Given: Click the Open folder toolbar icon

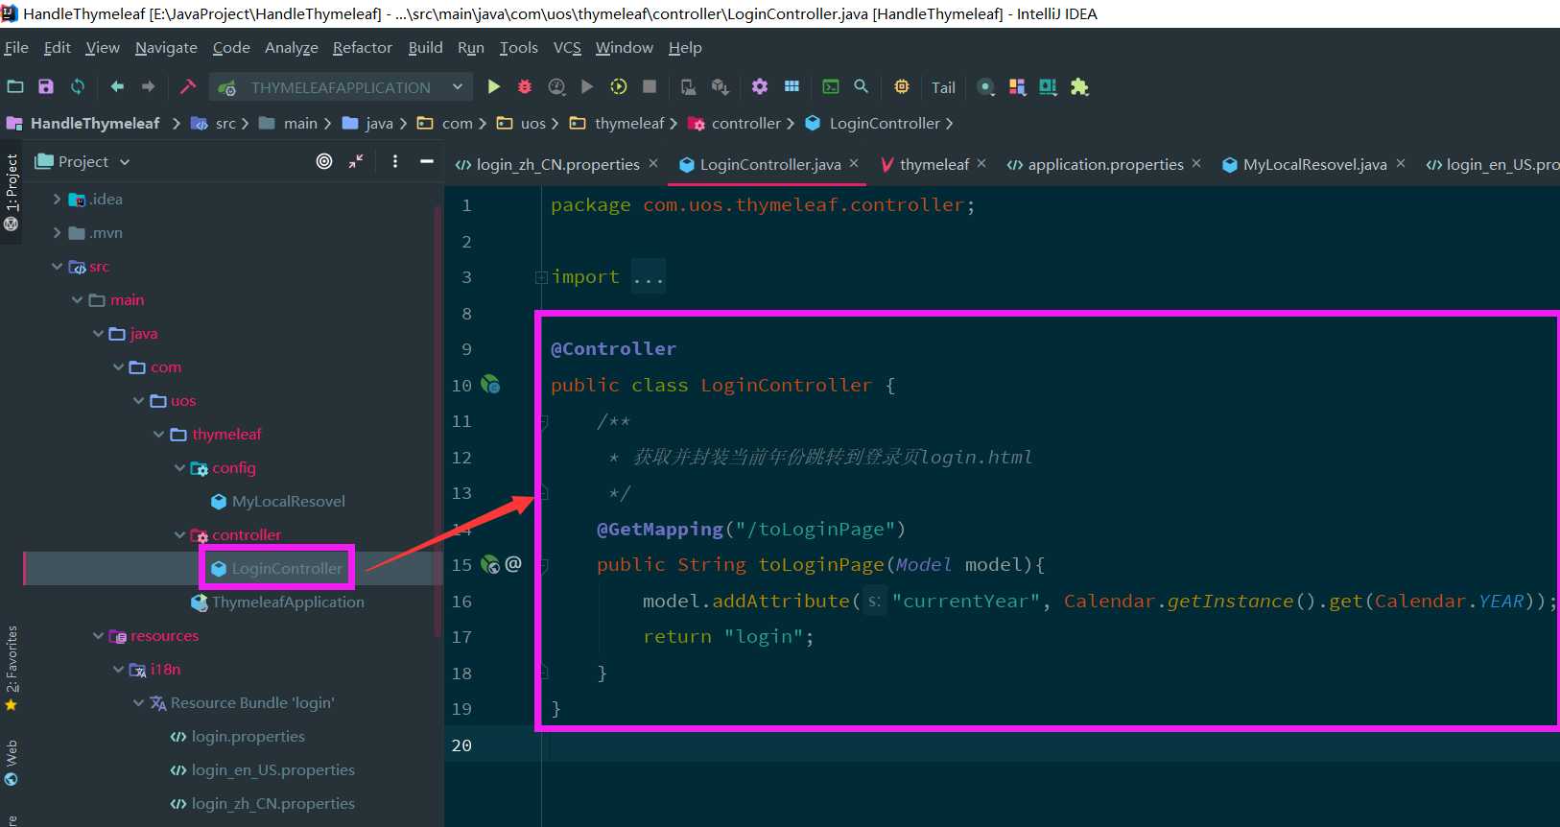Looking at the screenshot, I should [x=15, y=86].
